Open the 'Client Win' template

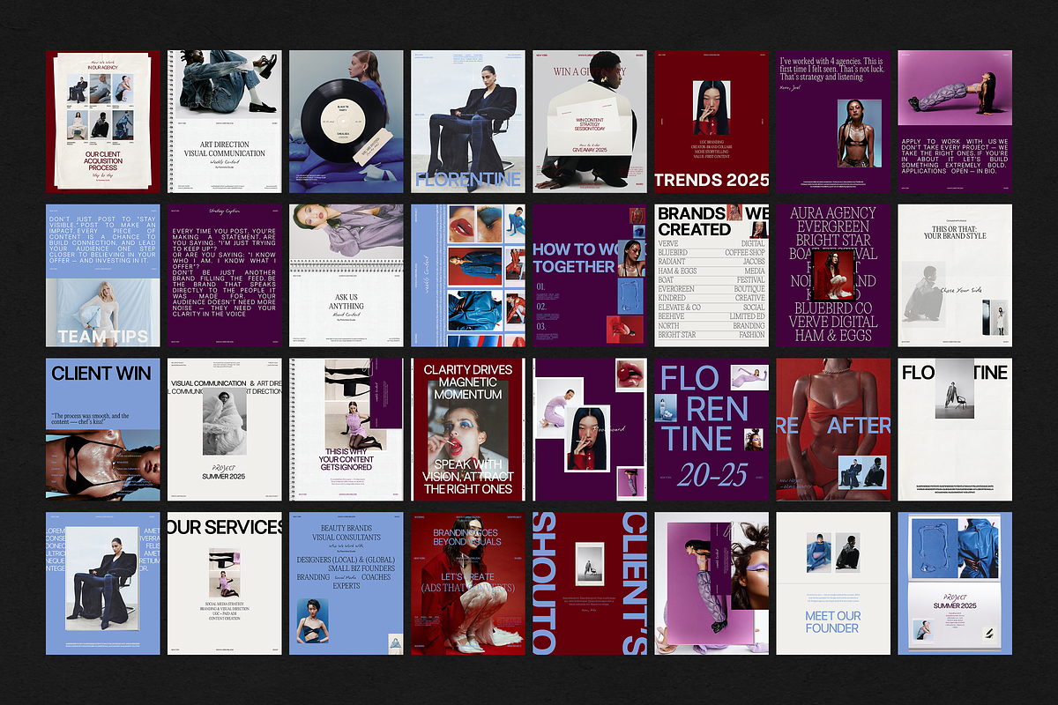[x=103, y=430]
